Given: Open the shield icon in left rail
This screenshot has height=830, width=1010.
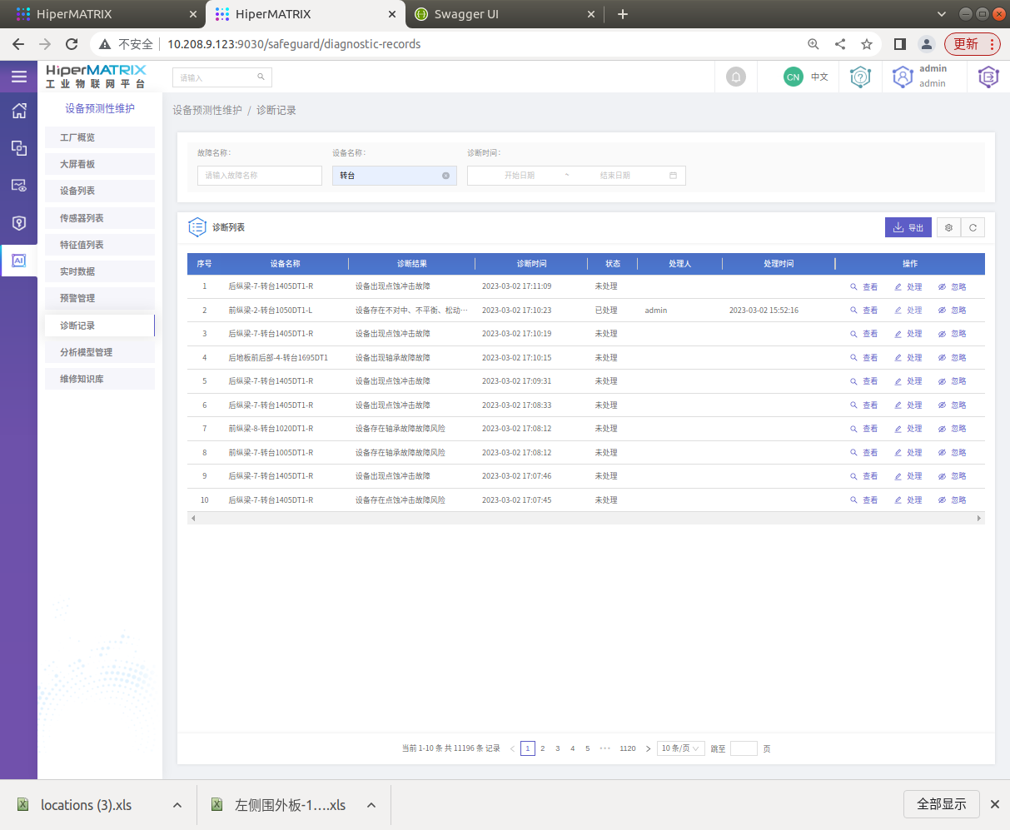Looking at the screenshot, I should 18,223.
